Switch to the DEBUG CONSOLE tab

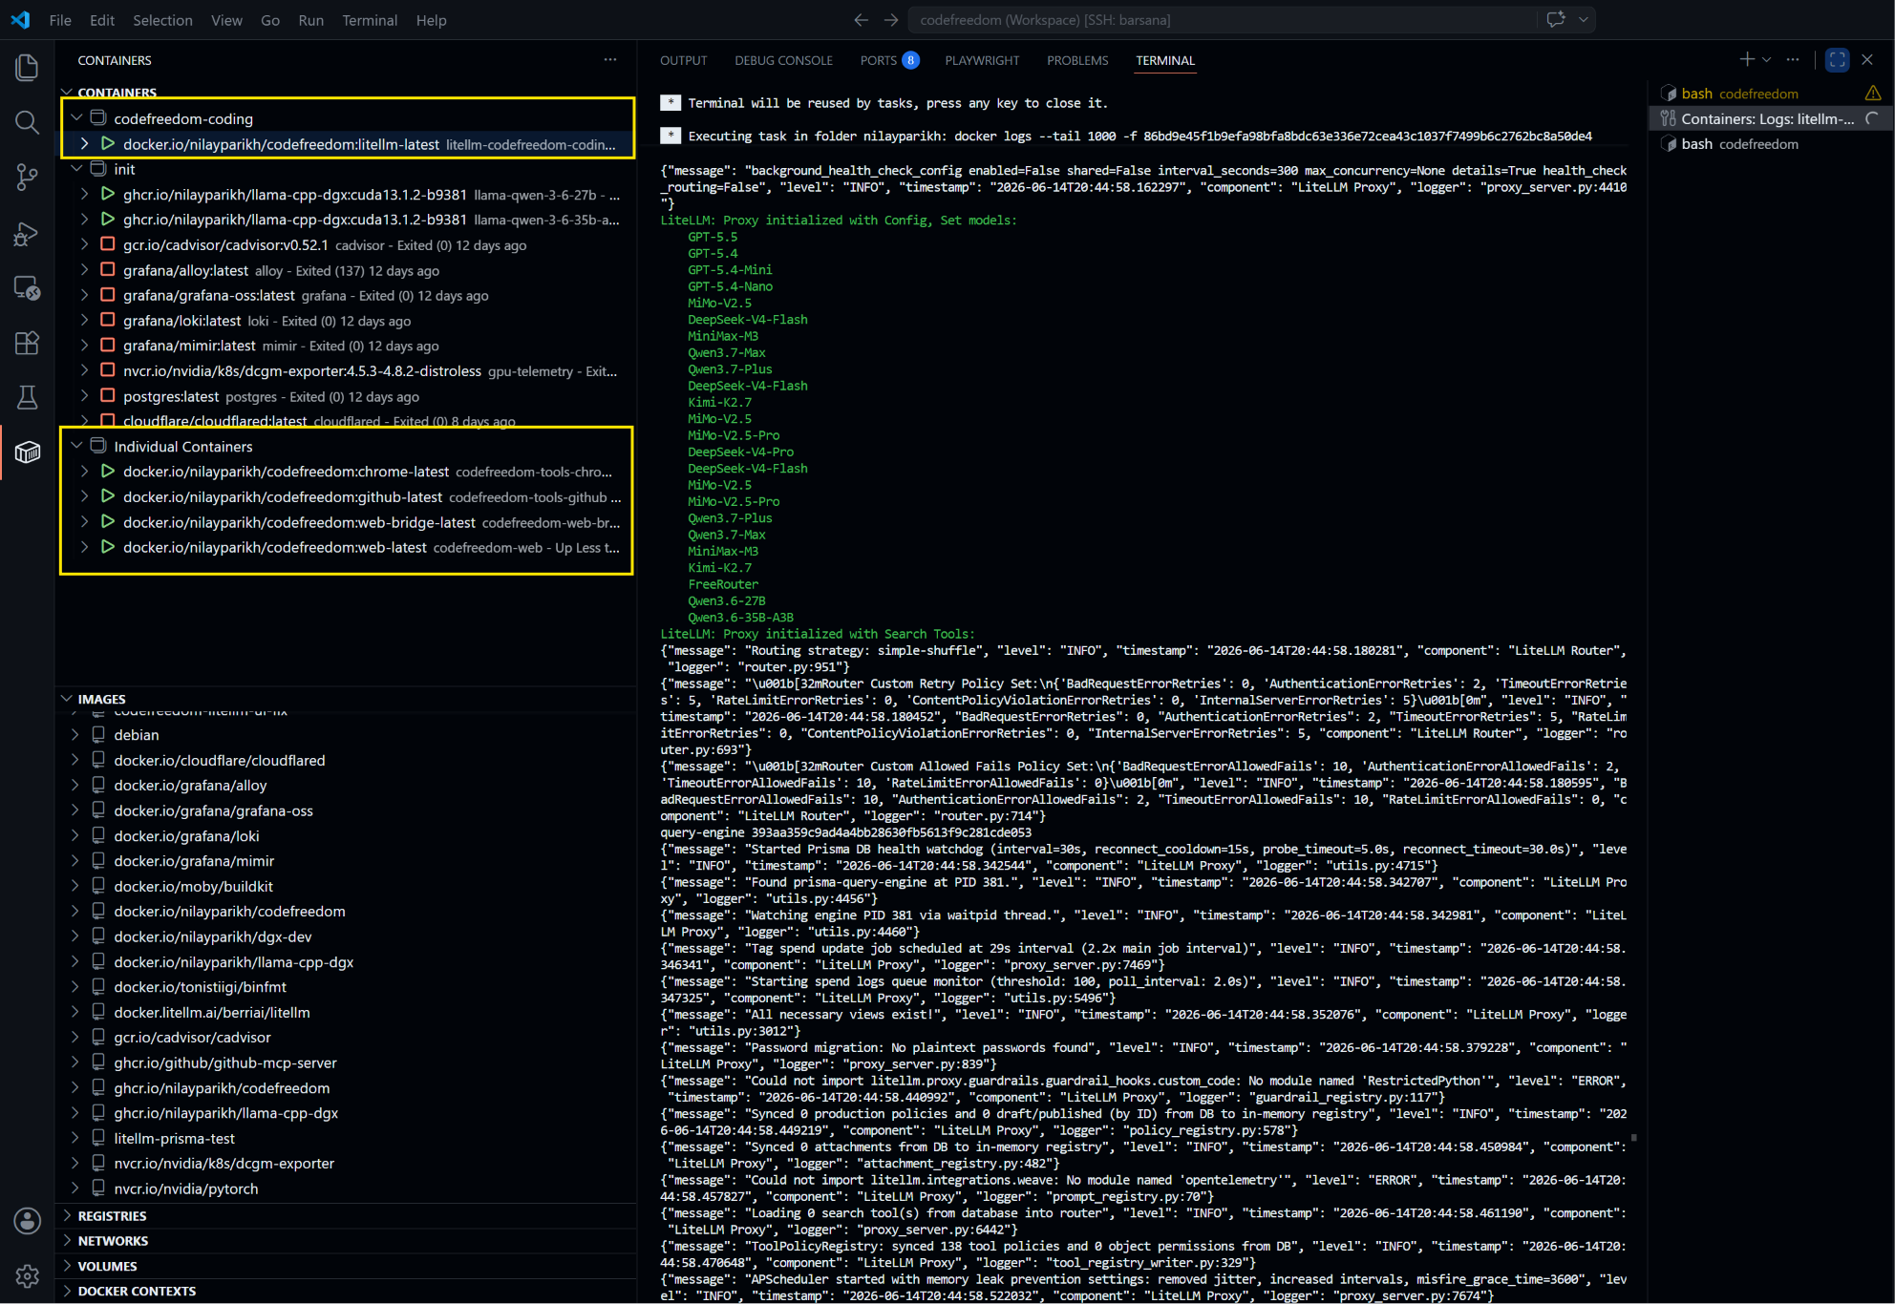point(783,60)
